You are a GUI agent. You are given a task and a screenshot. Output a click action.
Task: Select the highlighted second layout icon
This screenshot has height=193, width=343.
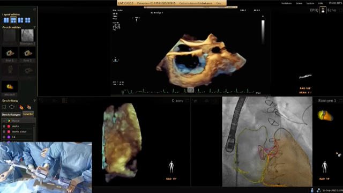pos(13,20)
